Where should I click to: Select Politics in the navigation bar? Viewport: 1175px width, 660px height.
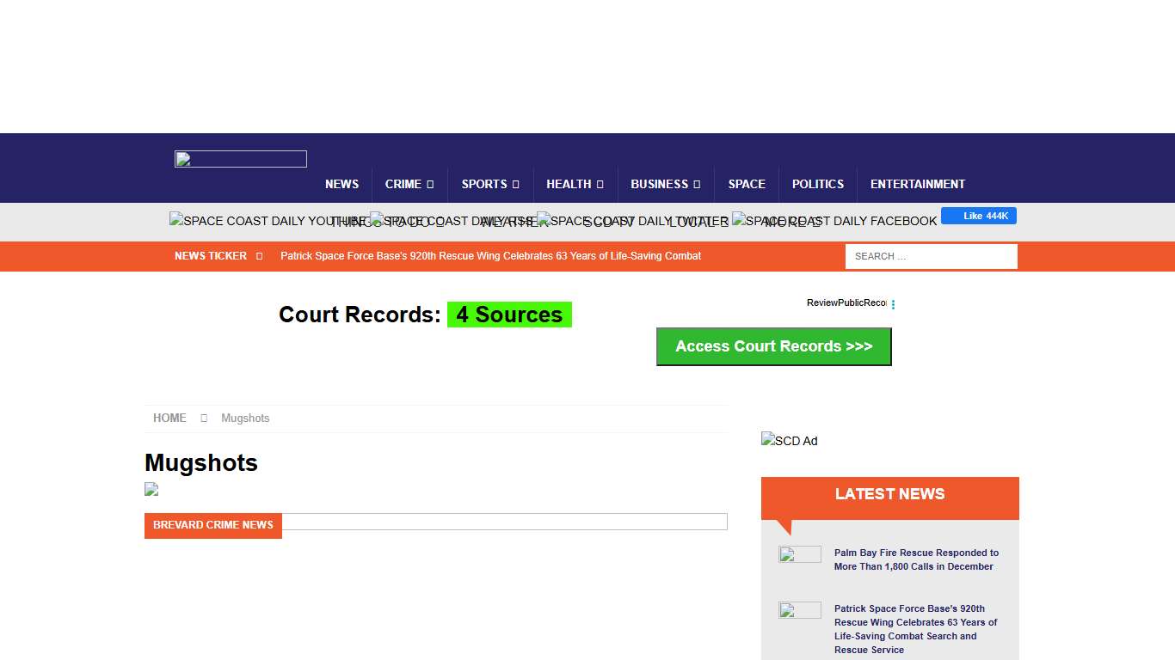(x=817, y=184)
